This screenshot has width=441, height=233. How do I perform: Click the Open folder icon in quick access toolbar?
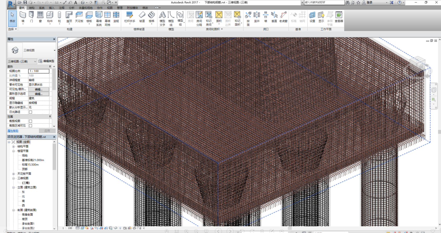tap(20, 2)
